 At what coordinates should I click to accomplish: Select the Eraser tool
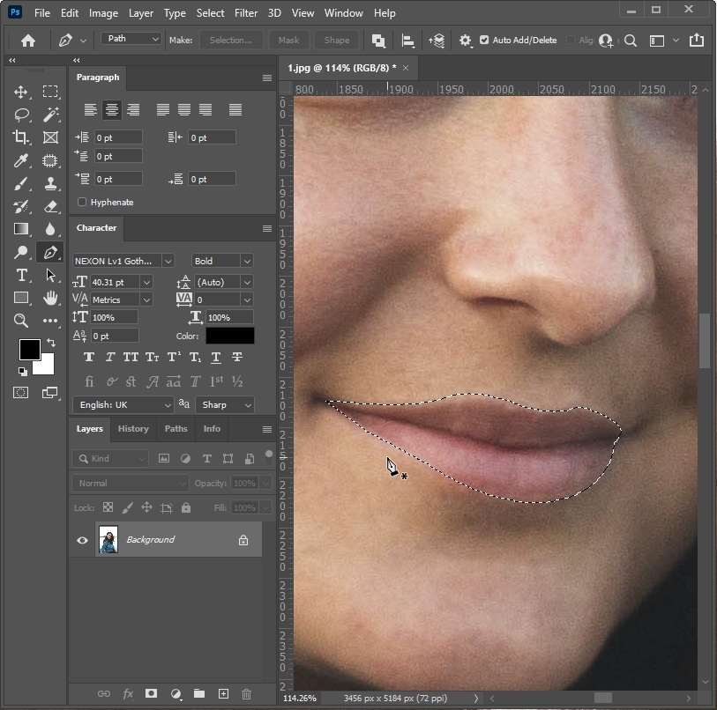coord(50,206)
